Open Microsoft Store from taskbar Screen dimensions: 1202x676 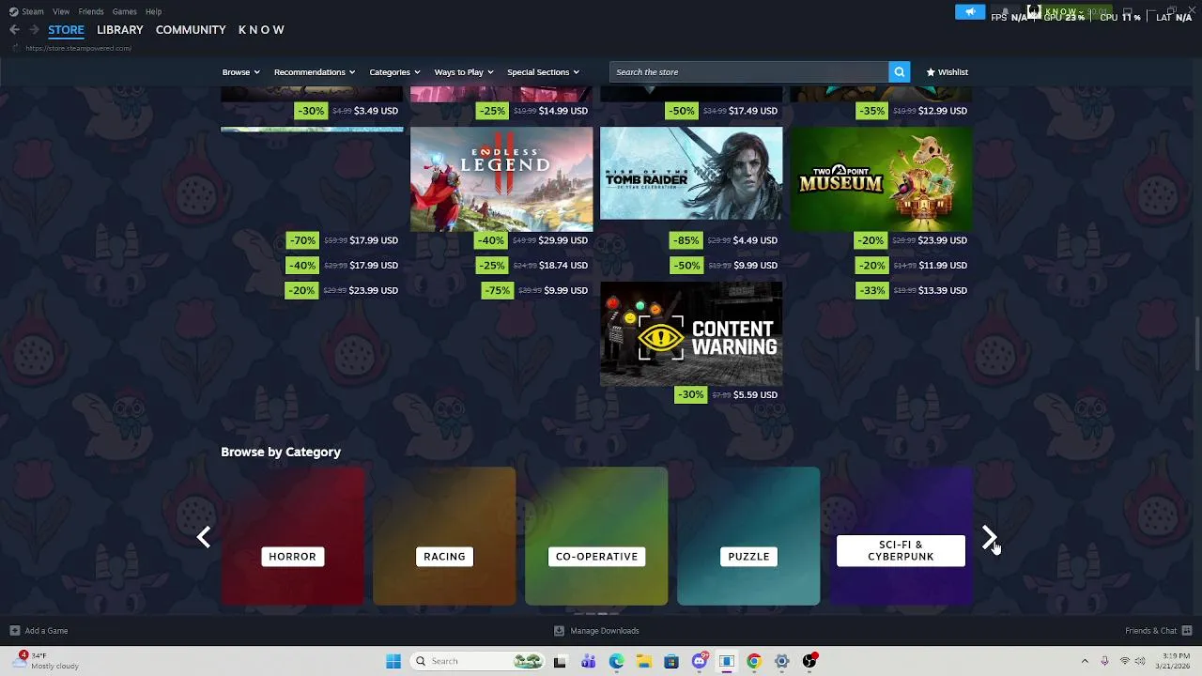(x=670, y=661)
